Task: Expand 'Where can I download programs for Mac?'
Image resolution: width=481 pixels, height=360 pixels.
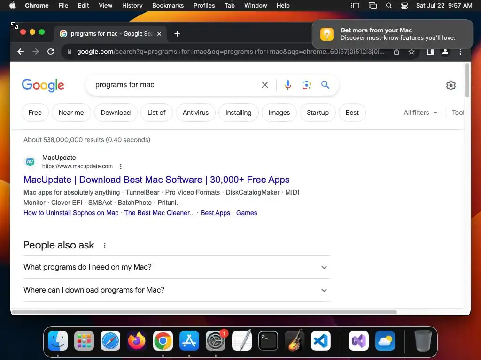Action: coord(177,290)
